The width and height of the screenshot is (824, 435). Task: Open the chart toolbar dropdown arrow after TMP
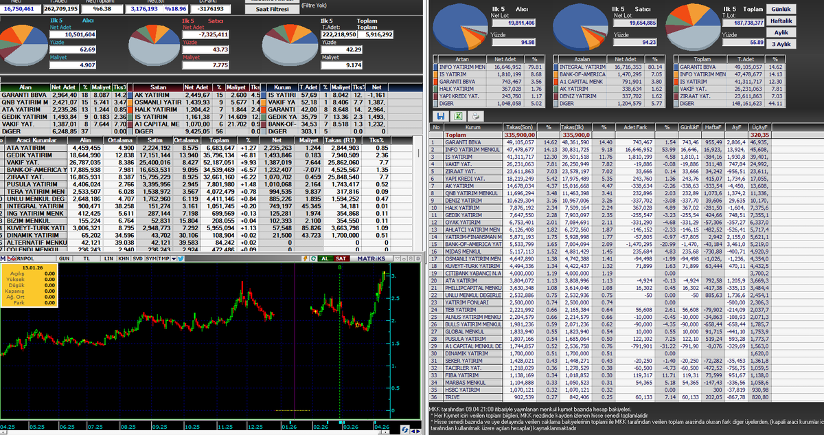coord(174,258)
